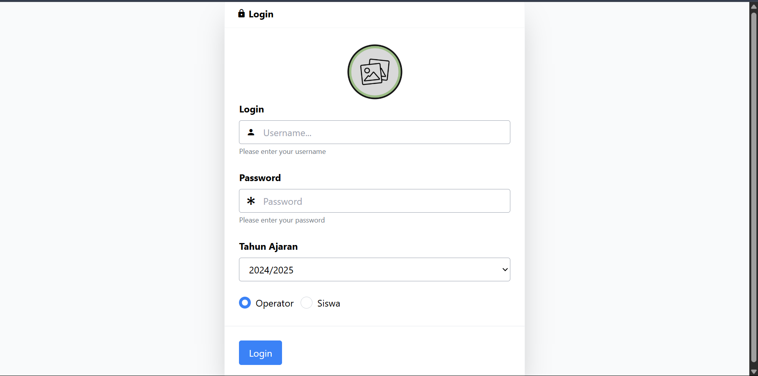758x376 pixels.
Task: Select the Operator radio button
Action: tap(245, 303)
